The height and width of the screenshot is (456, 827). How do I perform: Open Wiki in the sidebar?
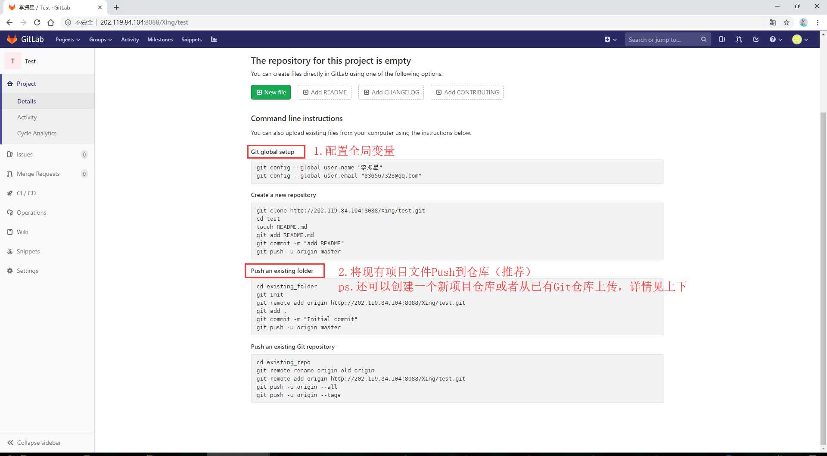[x=47, y=232]
